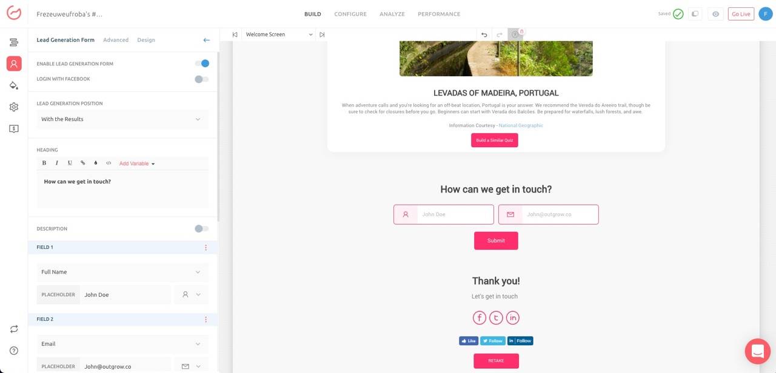
Task: Disable the Enable Lead Generation Form toggle
Action: [202, 64]
